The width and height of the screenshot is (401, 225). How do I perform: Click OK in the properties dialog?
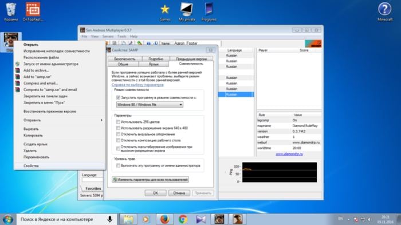click(x=155, y=193)
